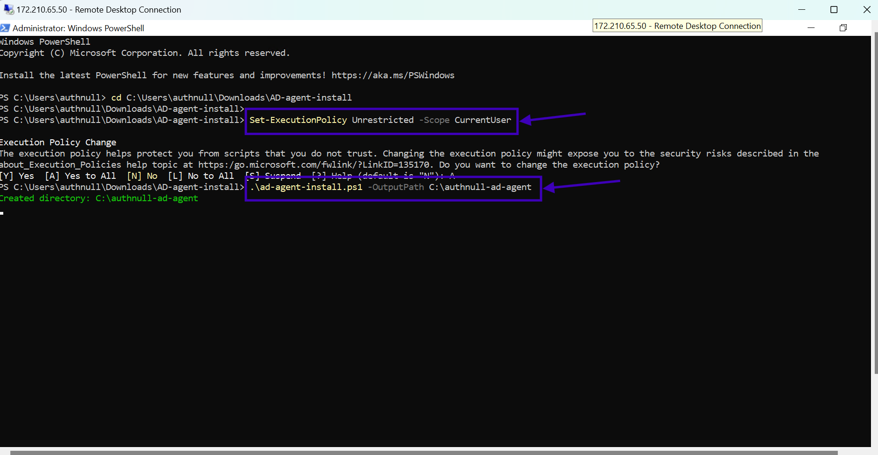Image resolution: width=878 pixels, height=455 pixels.
Task: Click the 172.210.65.50 RDP connection bar label
Action: coord(677,26)
